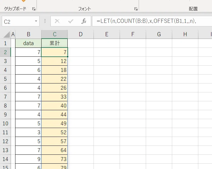Select cell C8 containing 40

pos(55,106)
